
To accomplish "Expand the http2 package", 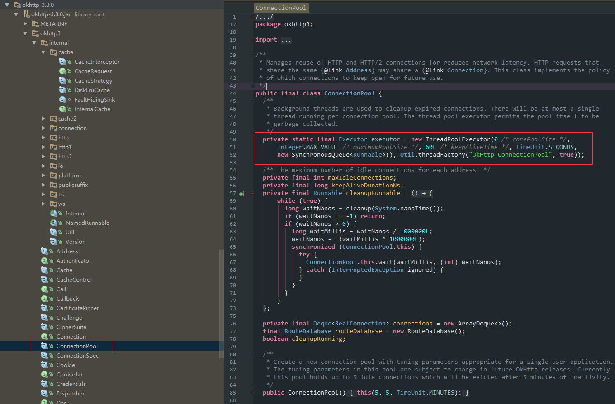I will pos(43,157).
